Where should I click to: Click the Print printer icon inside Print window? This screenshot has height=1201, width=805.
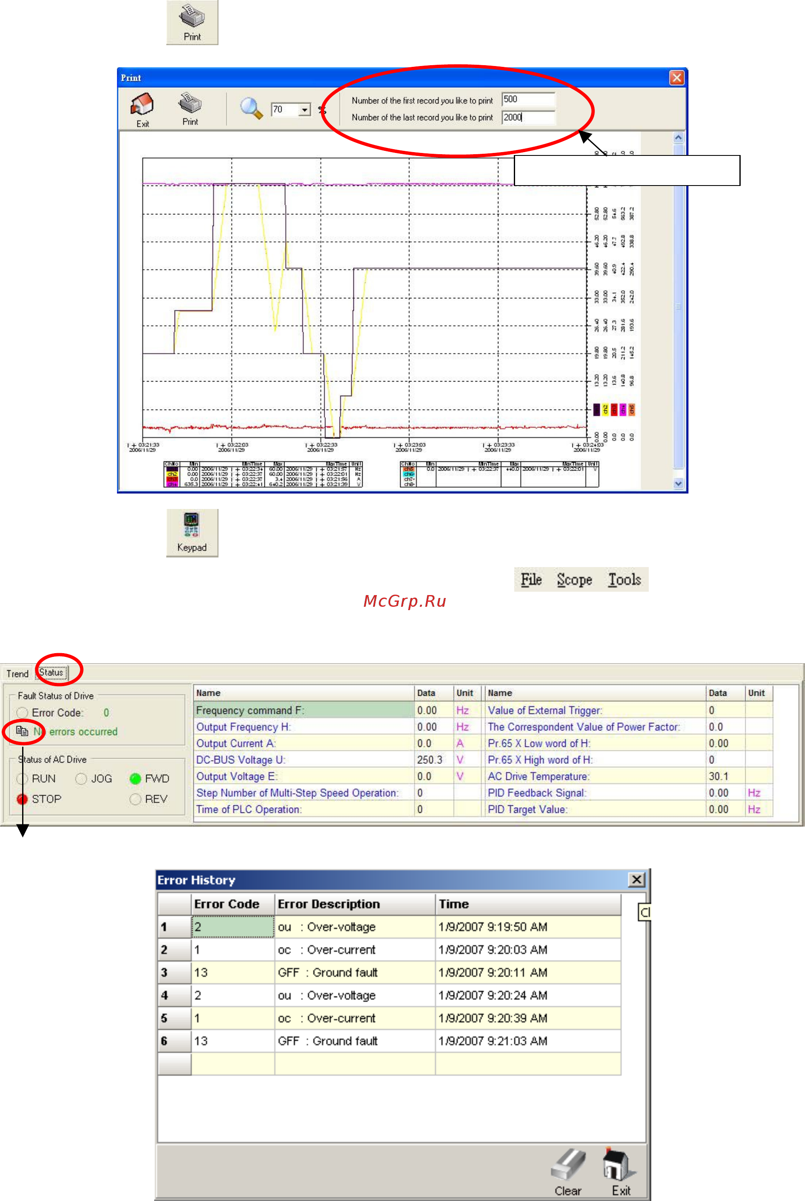click(190, 108)
